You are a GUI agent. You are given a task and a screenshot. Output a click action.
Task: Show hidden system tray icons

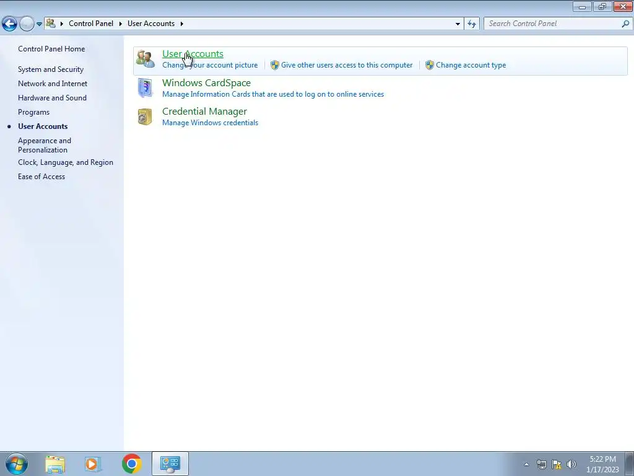pyautogui.click(x=526, y=464)
